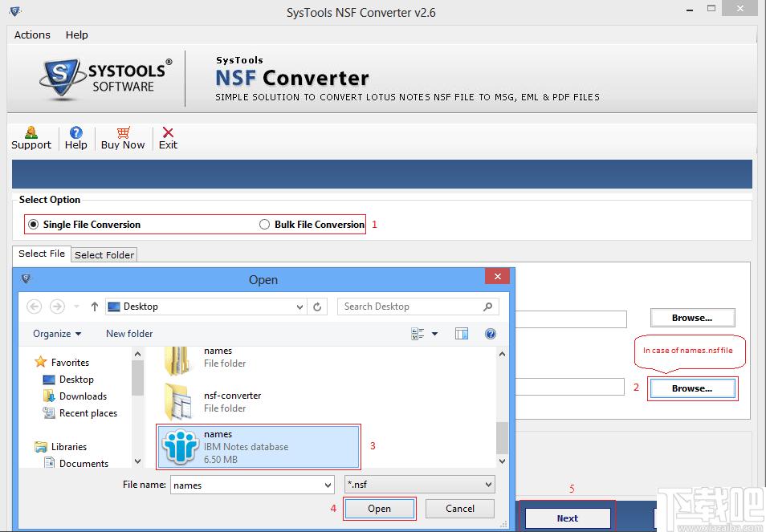Image resolution: width=766 pixels, height=532 pixels.
Task: Click the Browse button for names.nsf file
Action: (692, 388)
